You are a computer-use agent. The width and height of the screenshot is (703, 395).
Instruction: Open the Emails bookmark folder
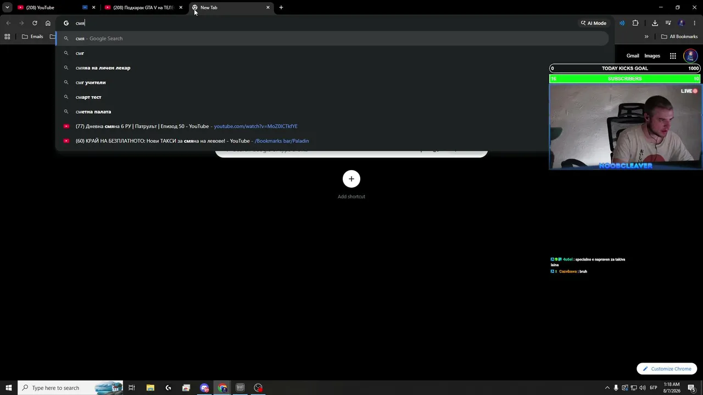pos(32,37)
